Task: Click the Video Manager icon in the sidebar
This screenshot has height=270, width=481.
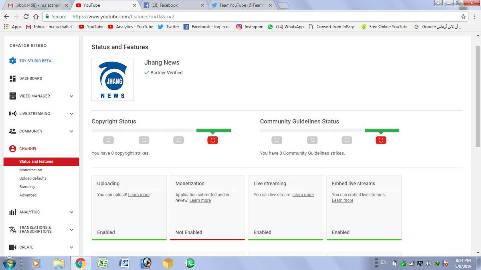Action: (x=12, y=96)
